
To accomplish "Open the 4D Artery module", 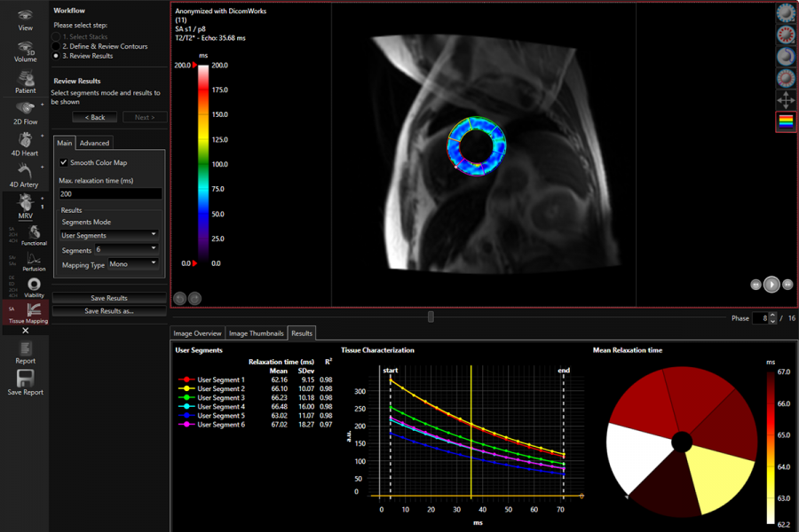I will tap(25, 173).
